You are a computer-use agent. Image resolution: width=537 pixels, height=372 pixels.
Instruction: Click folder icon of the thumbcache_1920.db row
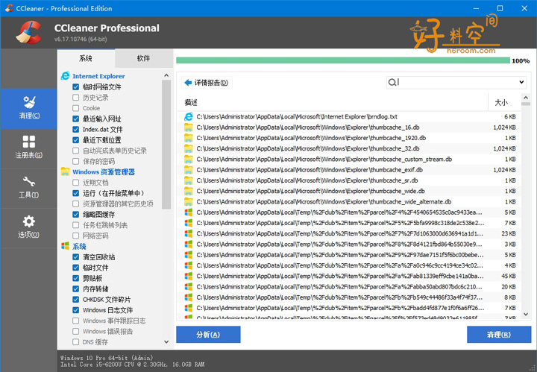click(189, 138)
